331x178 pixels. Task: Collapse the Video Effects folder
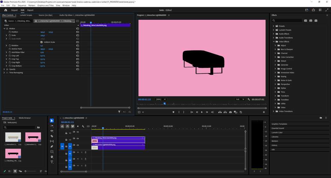pyautogui.click(x=274, y=42)
